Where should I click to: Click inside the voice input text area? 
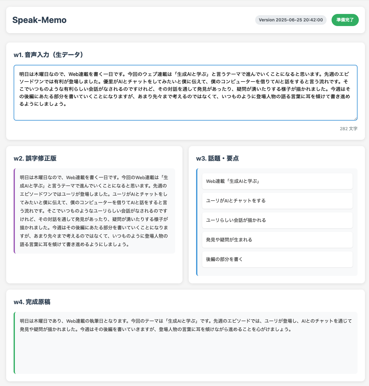click(x=186, y=93)
